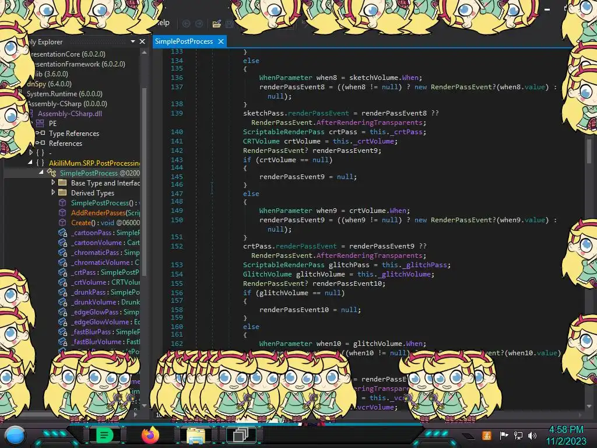Click 'GlitchVolume' type on line 154

click(x=267, y=274)
